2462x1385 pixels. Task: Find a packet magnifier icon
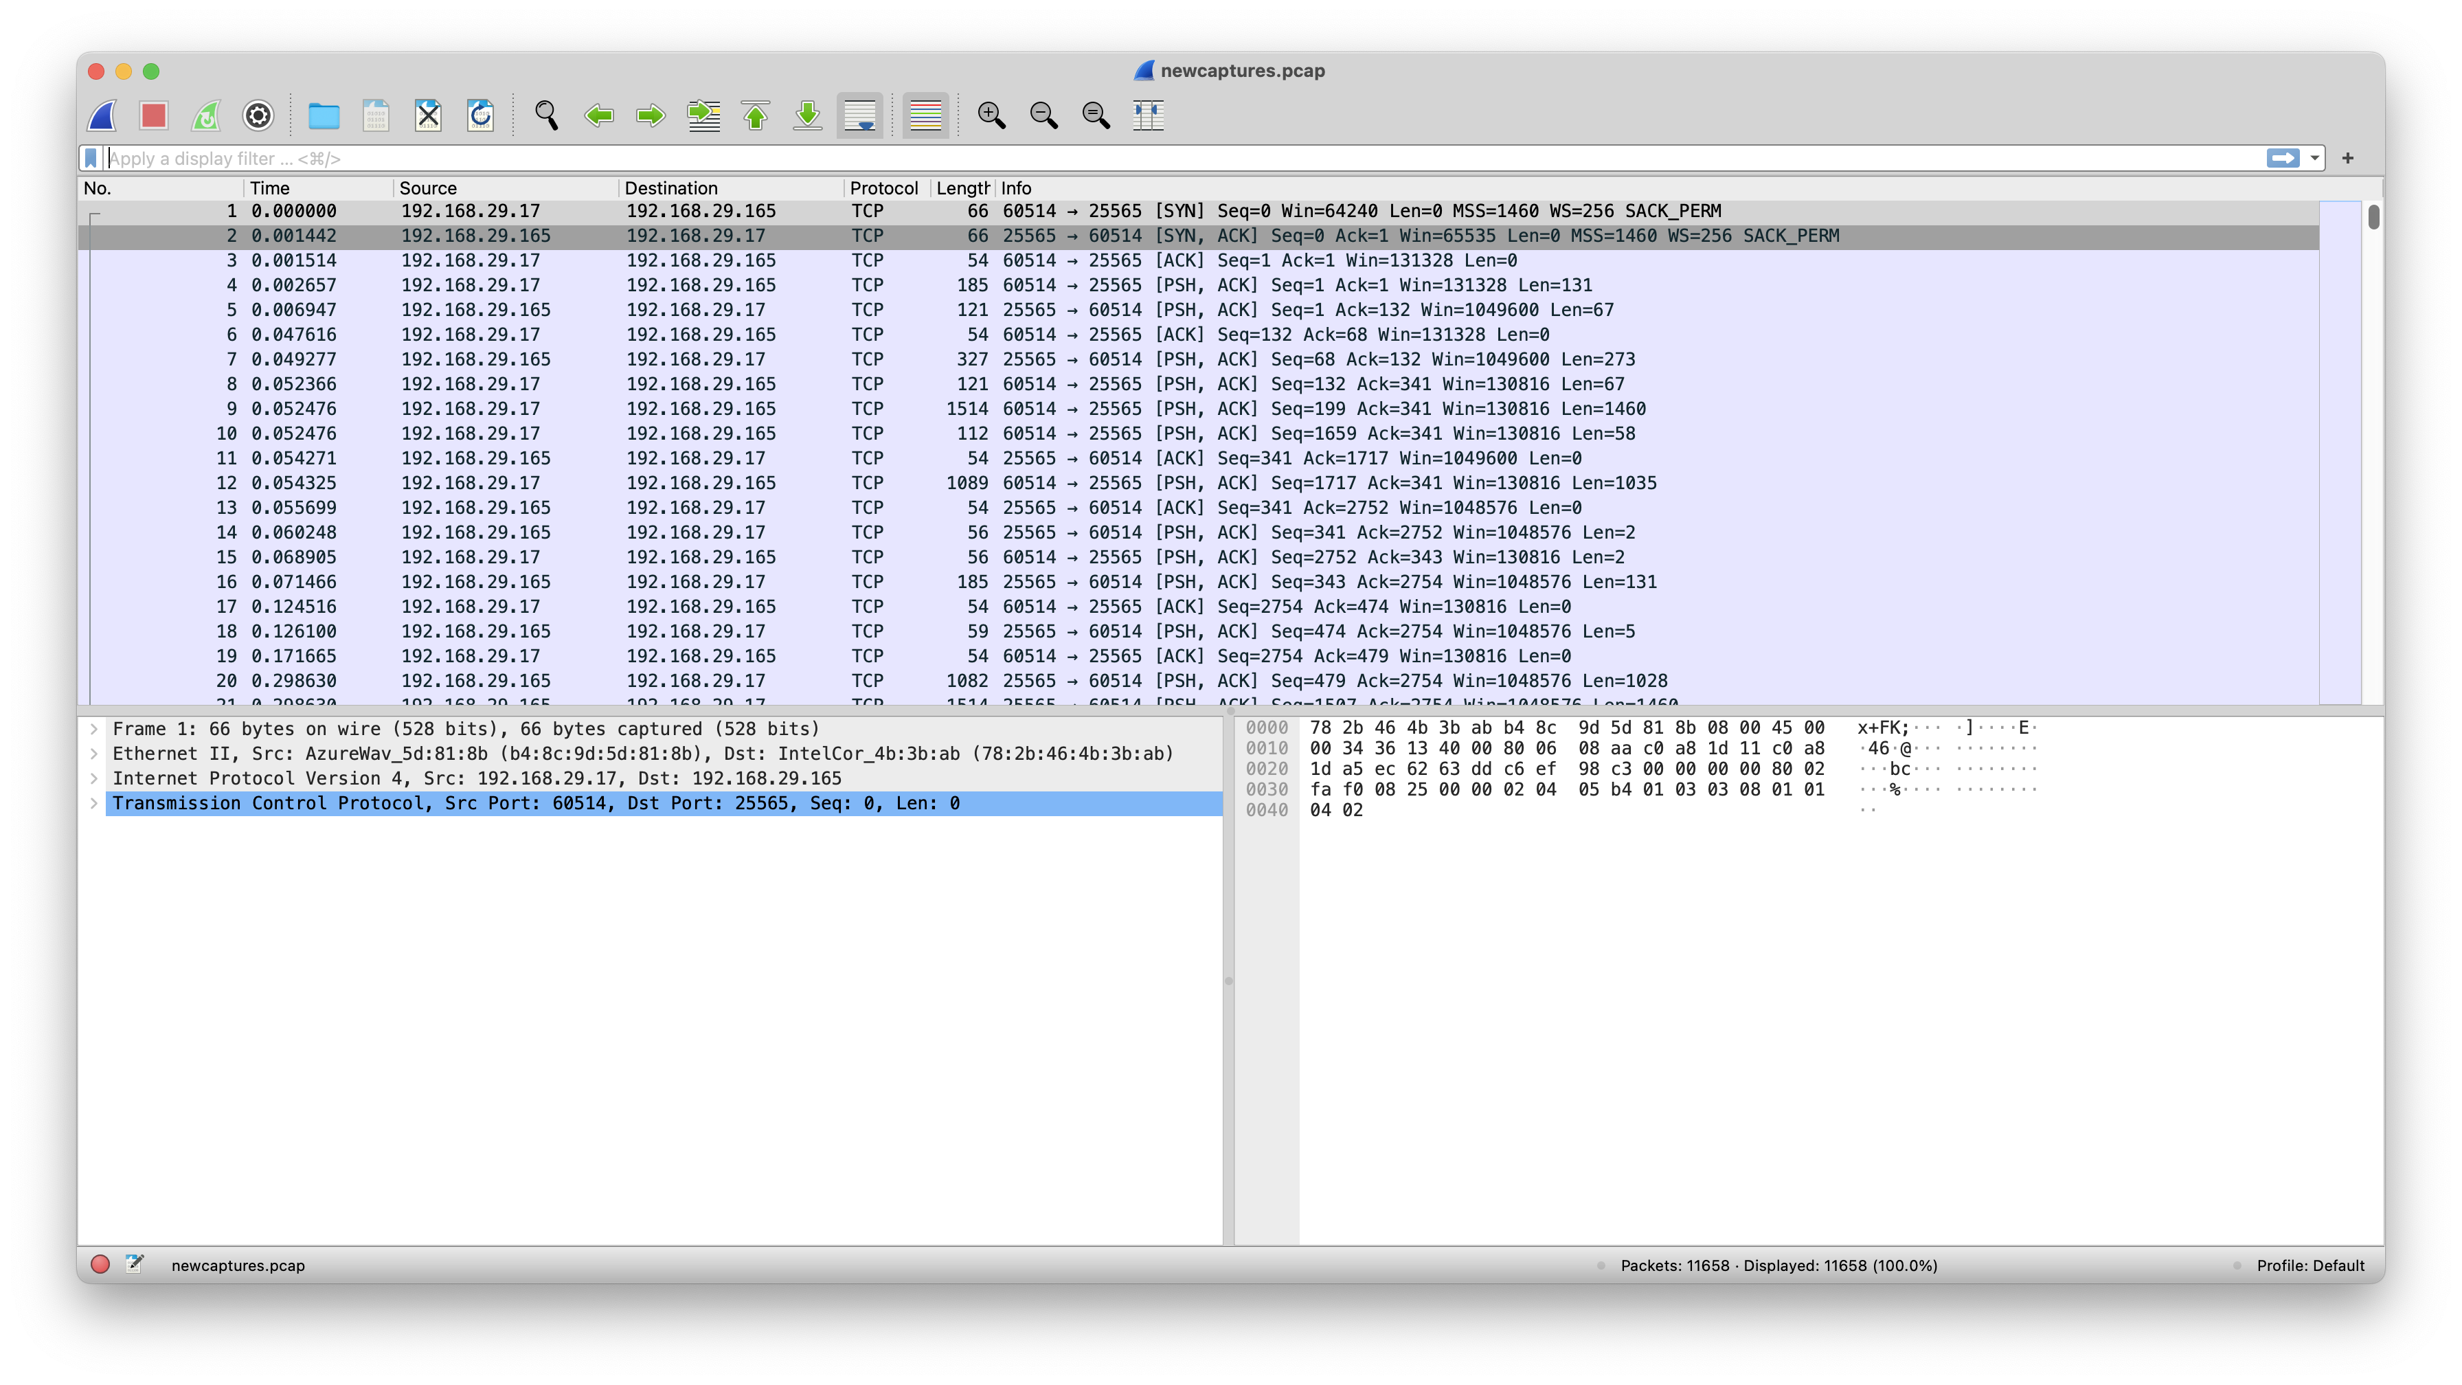547,115
